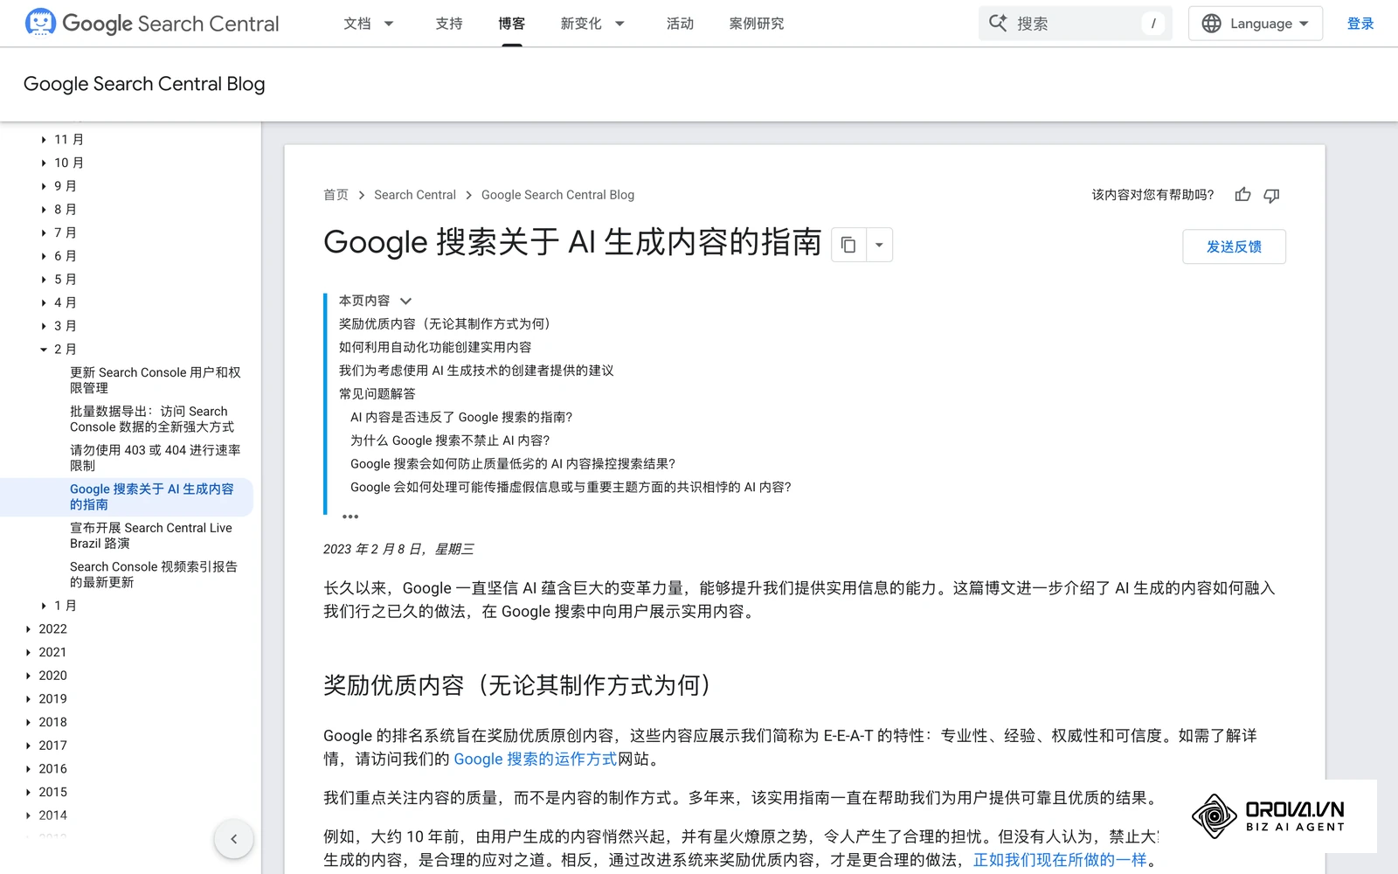Jump to 为什么 Google 搜索不禁止 AI 内容? section
Image resolution: width=1398 pixels, height=874 pixels.
(x=450, y=440)
